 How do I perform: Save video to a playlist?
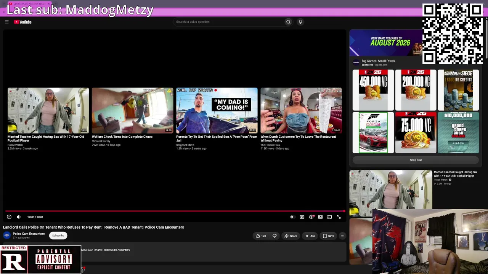coord(328,236)
